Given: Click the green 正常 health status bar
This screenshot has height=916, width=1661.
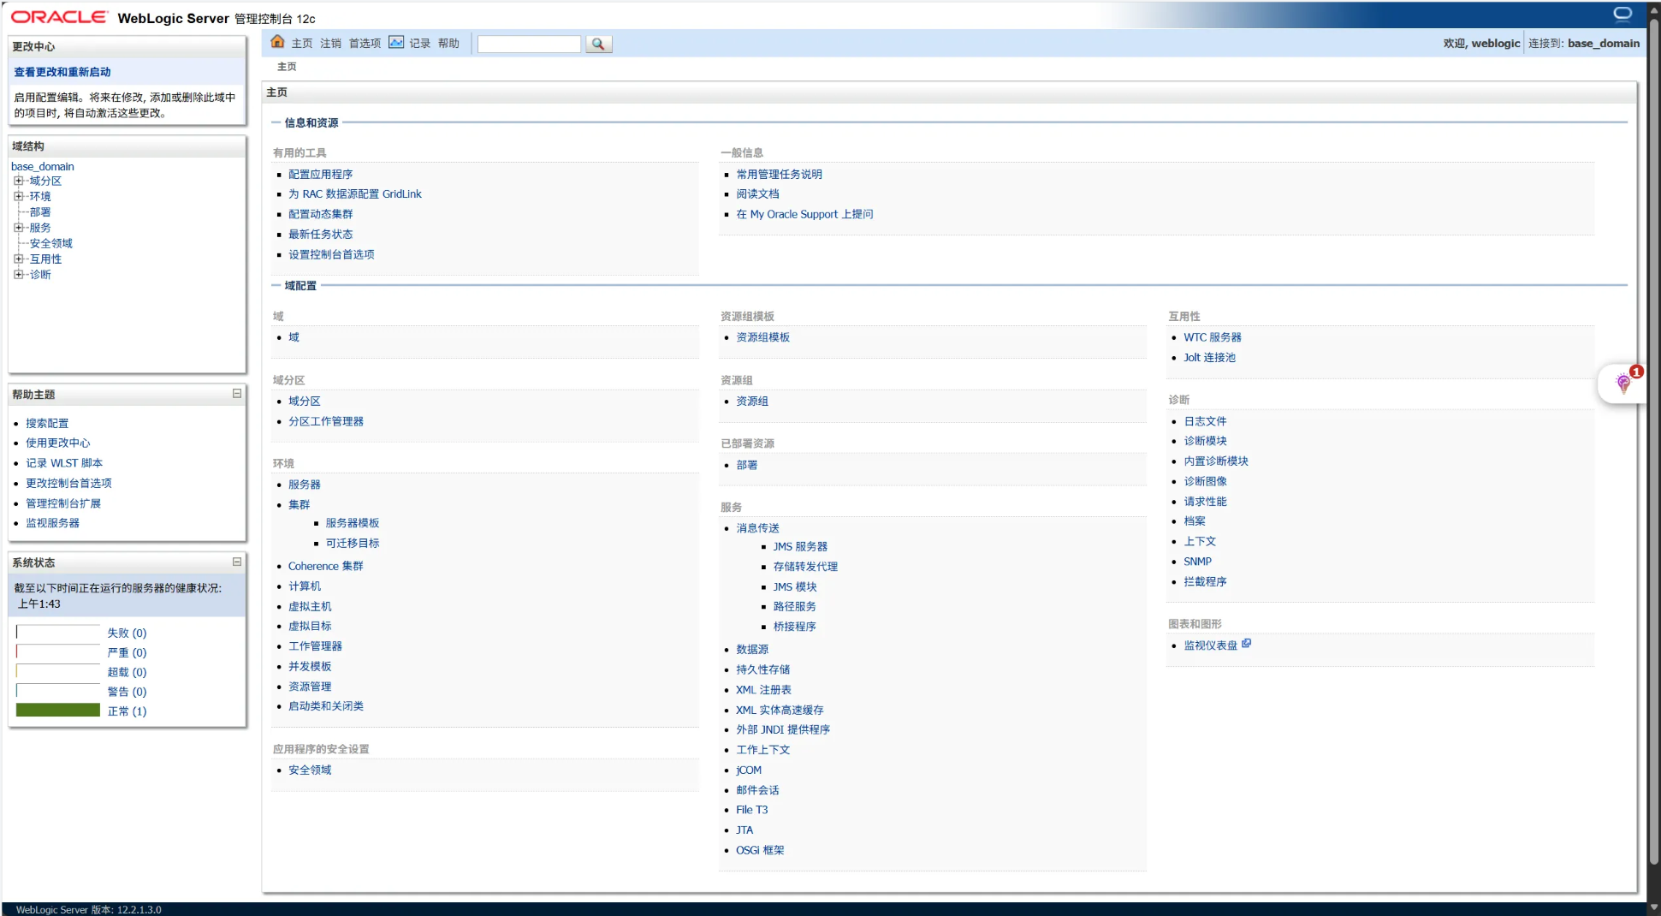Looking at the screenshot, I should coord(58,711).
